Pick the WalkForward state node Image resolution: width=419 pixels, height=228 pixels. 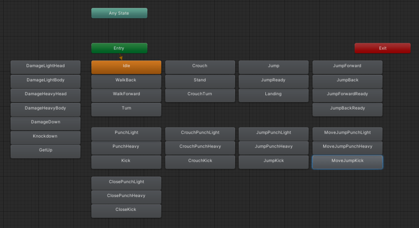click(126, 95)
